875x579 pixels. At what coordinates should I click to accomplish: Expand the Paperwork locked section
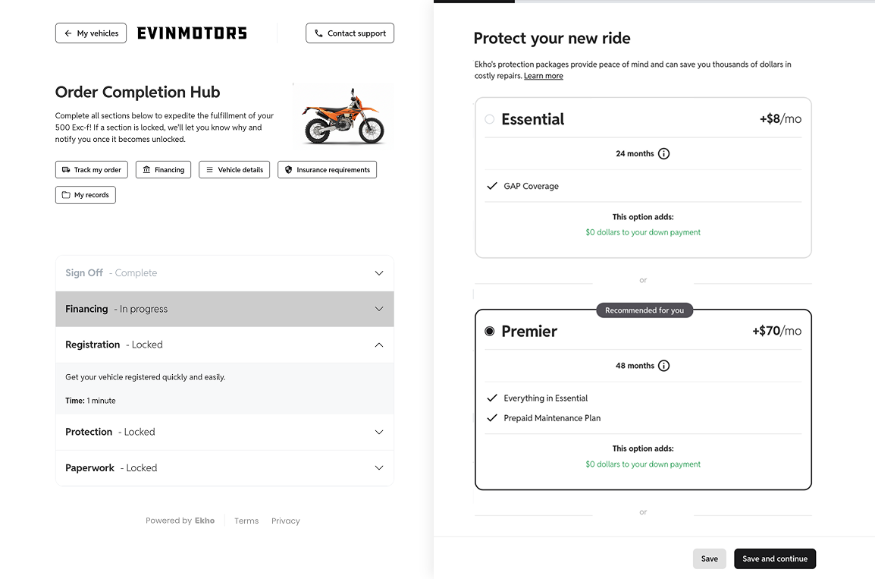(x=379, y=467)
